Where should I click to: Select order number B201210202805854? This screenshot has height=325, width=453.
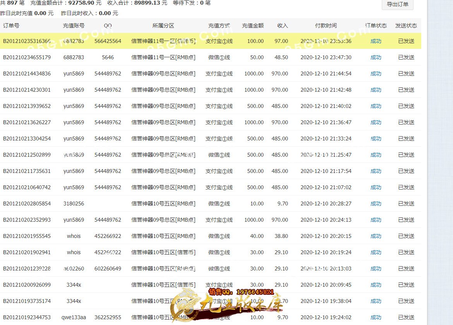(x=27, y=204)
